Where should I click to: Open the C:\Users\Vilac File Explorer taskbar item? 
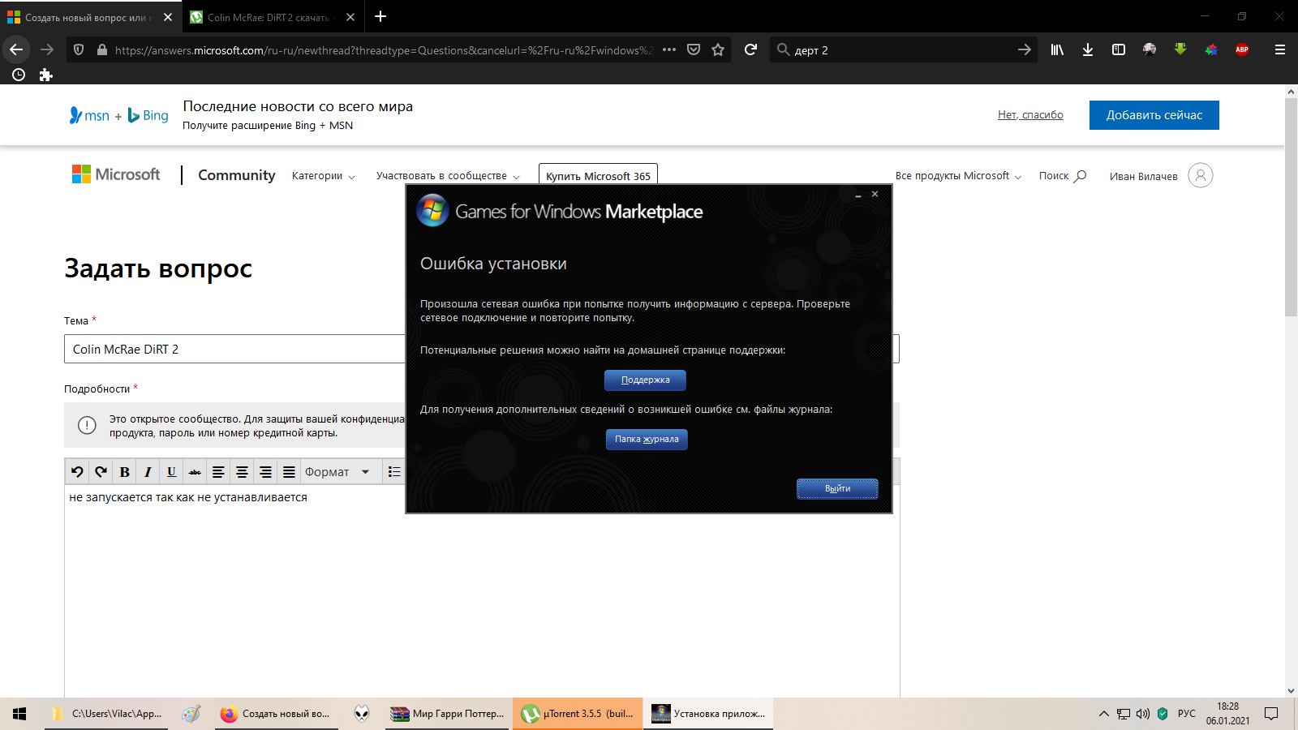(x=106, y=714)
